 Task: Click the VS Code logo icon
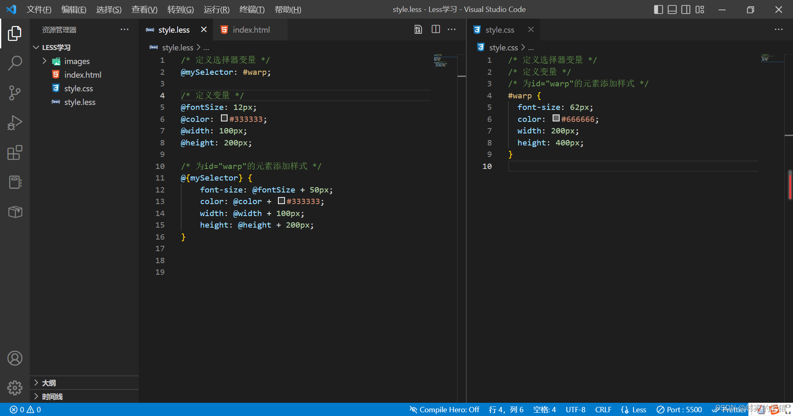coord(12,9)
